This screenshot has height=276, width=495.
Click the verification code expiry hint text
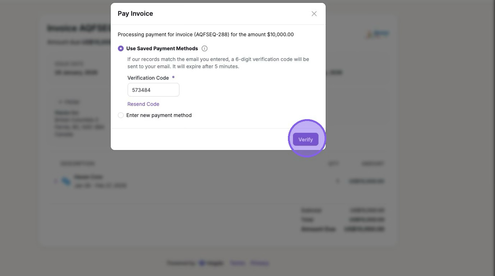tap(218, 63)
